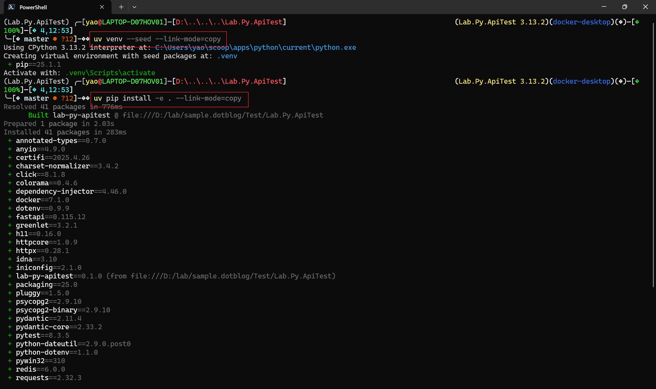Viewport: 656px width, 389px height.
Task: Expand the new tab profile dropdown
Action: click(x=135, y=7)
